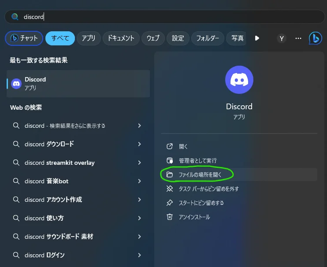The width and height of the screenshot is (327, 267).
Task: Focus the search field containing 'discord'
Action: pos(165,17)
